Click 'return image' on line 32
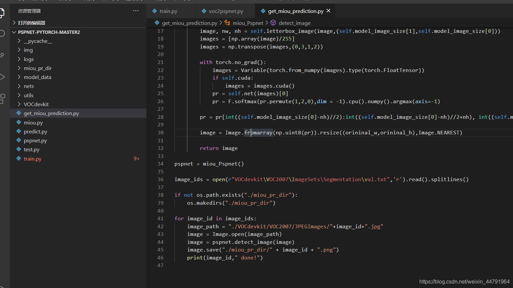Image resolution: width=513 pixels, height=288 pixels. 218,148
